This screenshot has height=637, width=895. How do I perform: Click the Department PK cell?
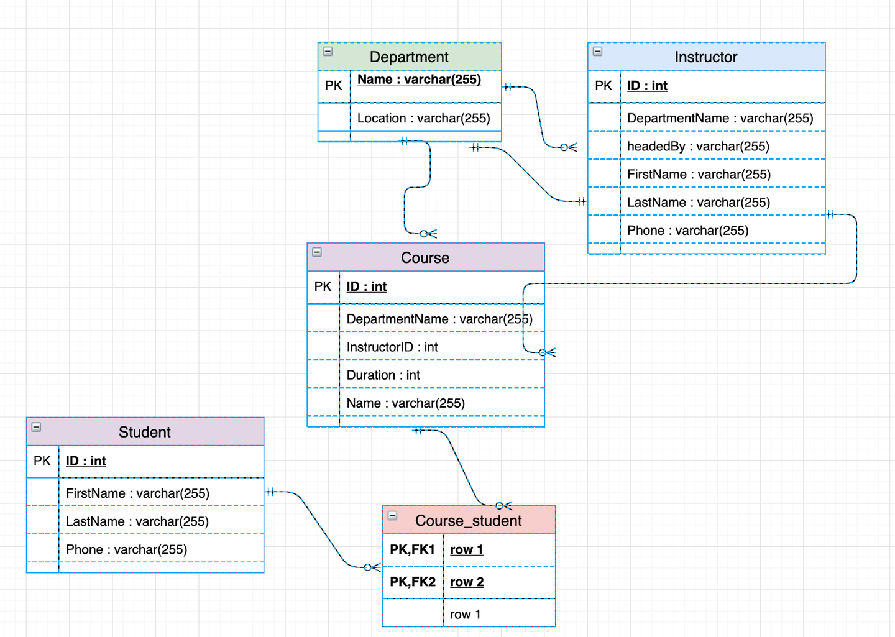click(x=334, y=86)
